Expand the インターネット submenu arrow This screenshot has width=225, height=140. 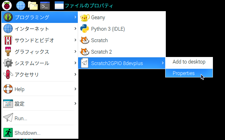click(75, 28)
